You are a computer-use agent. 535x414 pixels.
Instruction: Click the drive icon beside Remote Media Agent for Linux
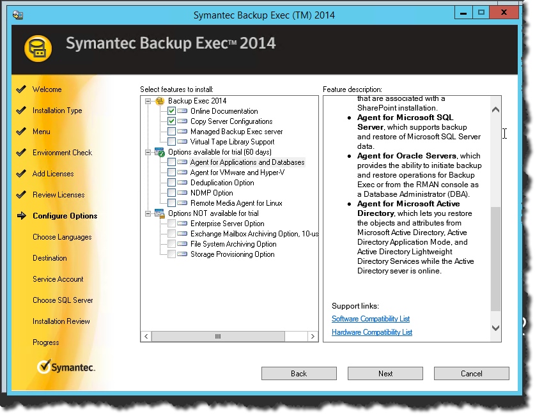point(182,203)
